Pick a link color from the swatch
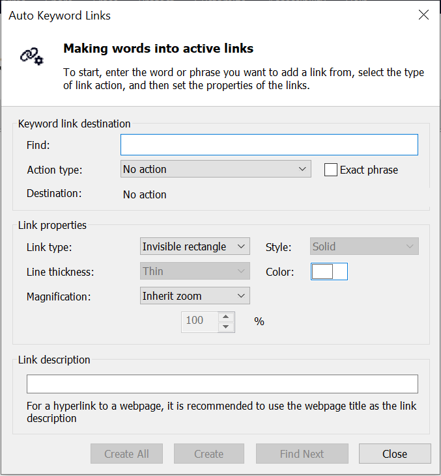Screen dimensions: 441x476 [x=329, y=271]
